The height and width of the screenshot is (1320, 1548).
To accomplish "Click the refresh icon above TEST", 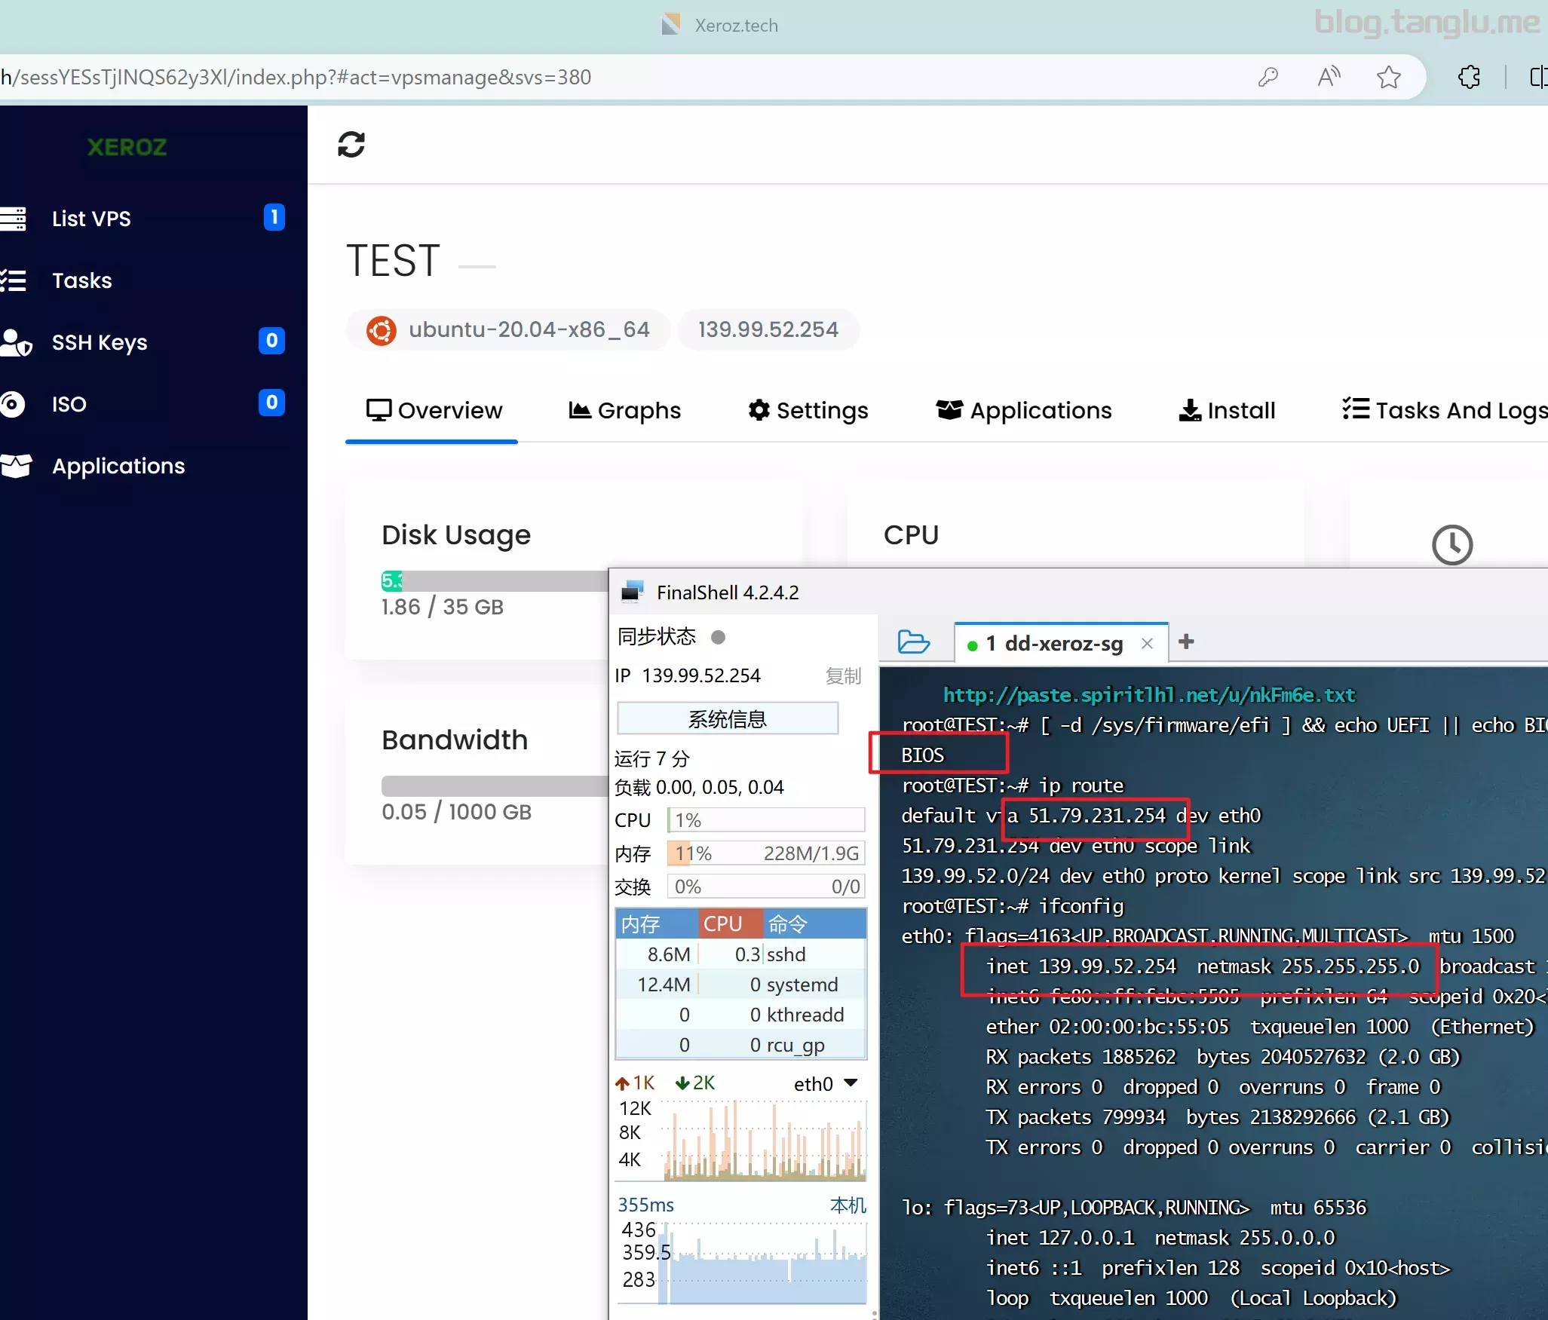I will pyautogui.click(x=351, y=144).
